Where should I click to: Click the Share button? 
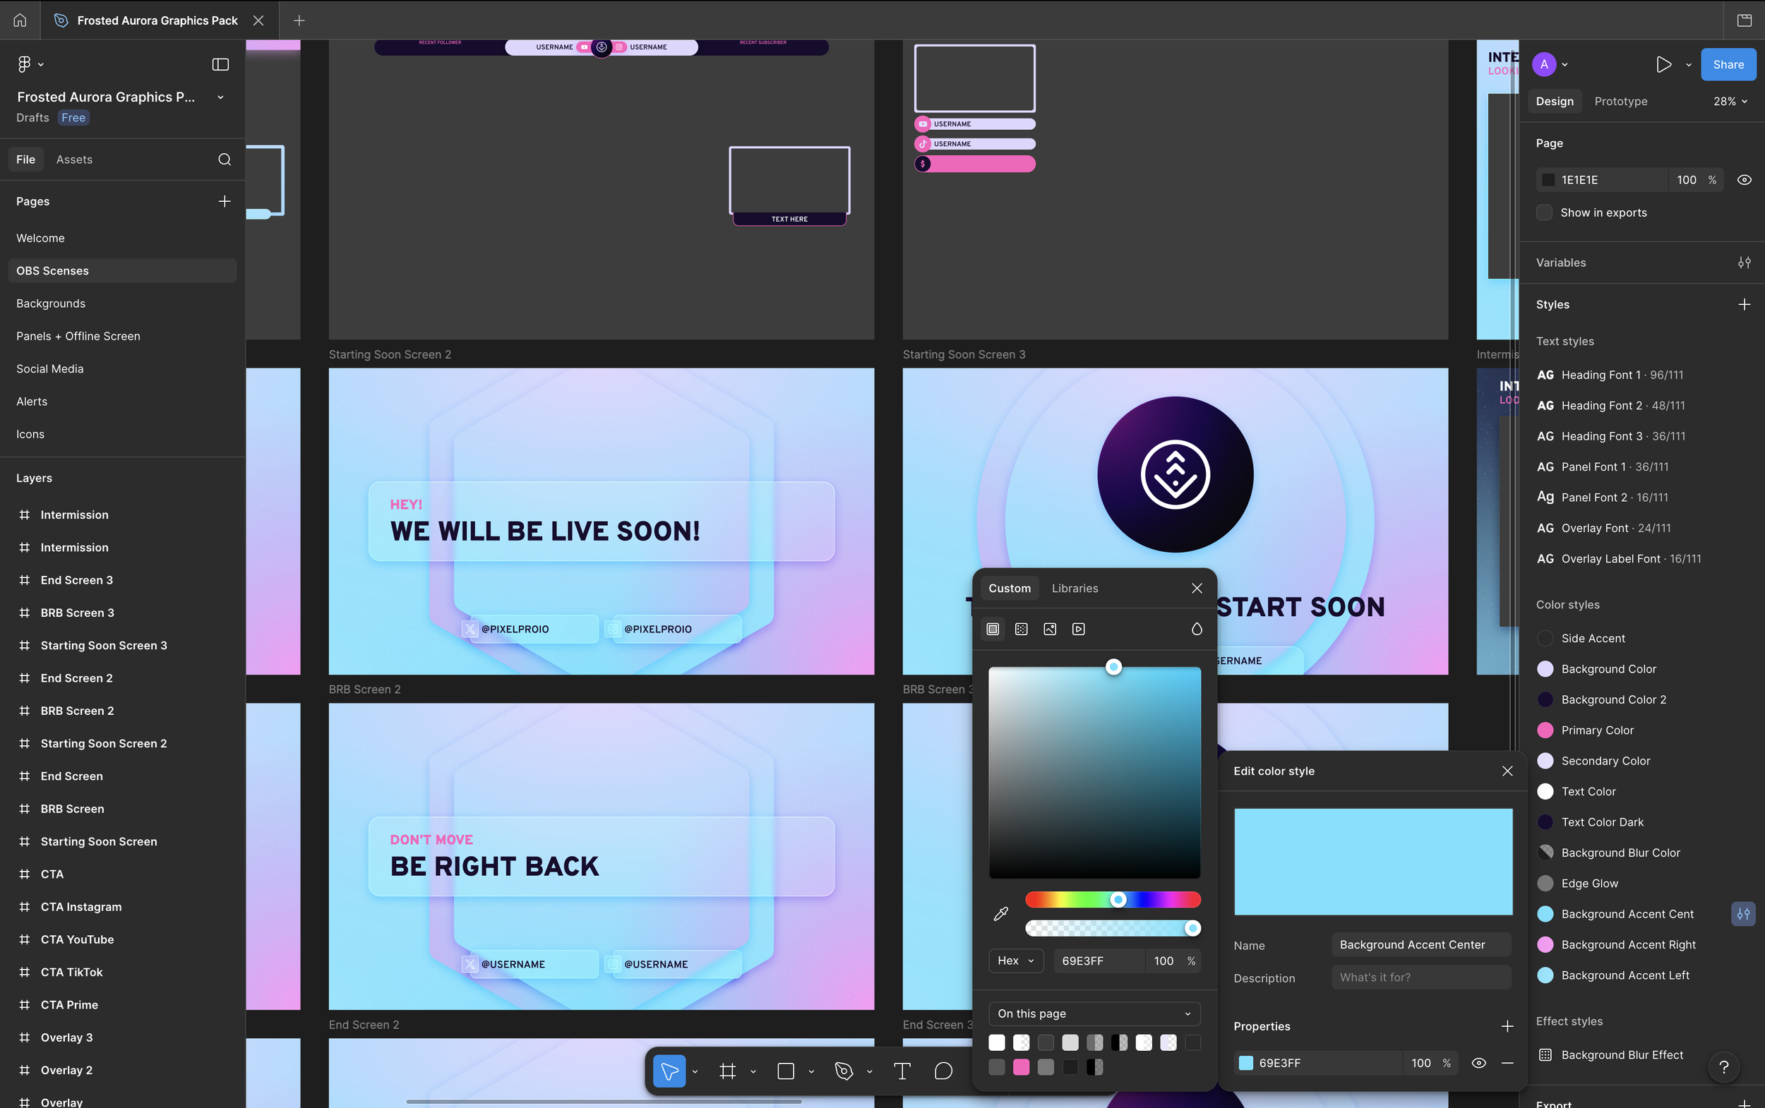pyautogui.click(x=1728, y=64)
